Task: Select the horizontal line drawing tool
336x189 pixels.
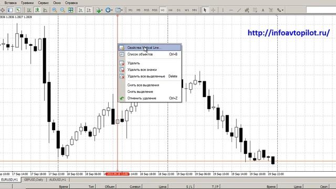Action: [231, 10]
